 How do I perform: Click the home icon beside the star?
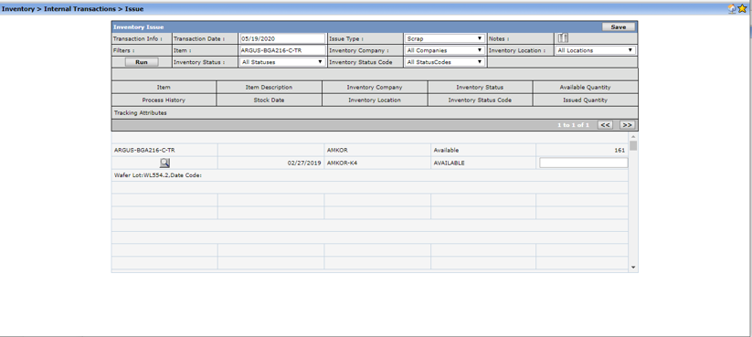[732, 8]
